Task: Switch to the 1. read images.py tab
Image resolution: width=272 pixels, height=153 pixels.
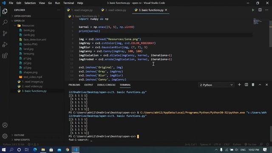Action: pyautogui.click(x=82, y=10)
